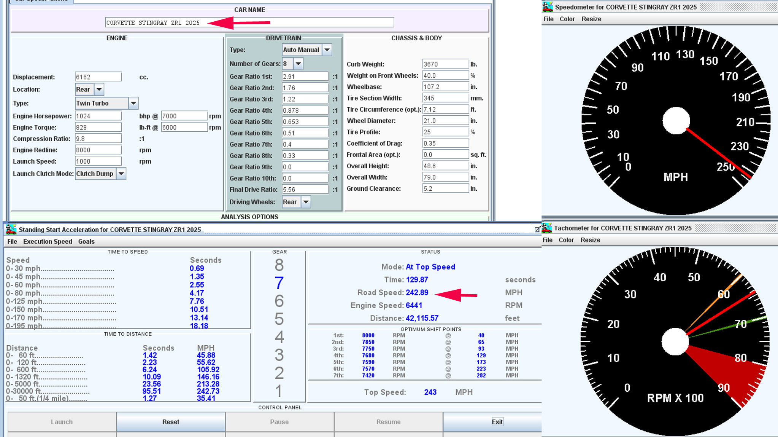Click the Tachometer window car icon
The width and height of the screenshot is (778, 437).
point(547,228)
